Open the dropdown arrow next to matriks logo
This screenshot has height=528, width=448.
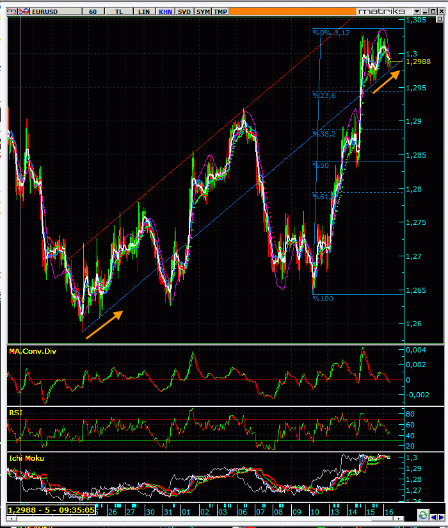(x=418, y=12)
